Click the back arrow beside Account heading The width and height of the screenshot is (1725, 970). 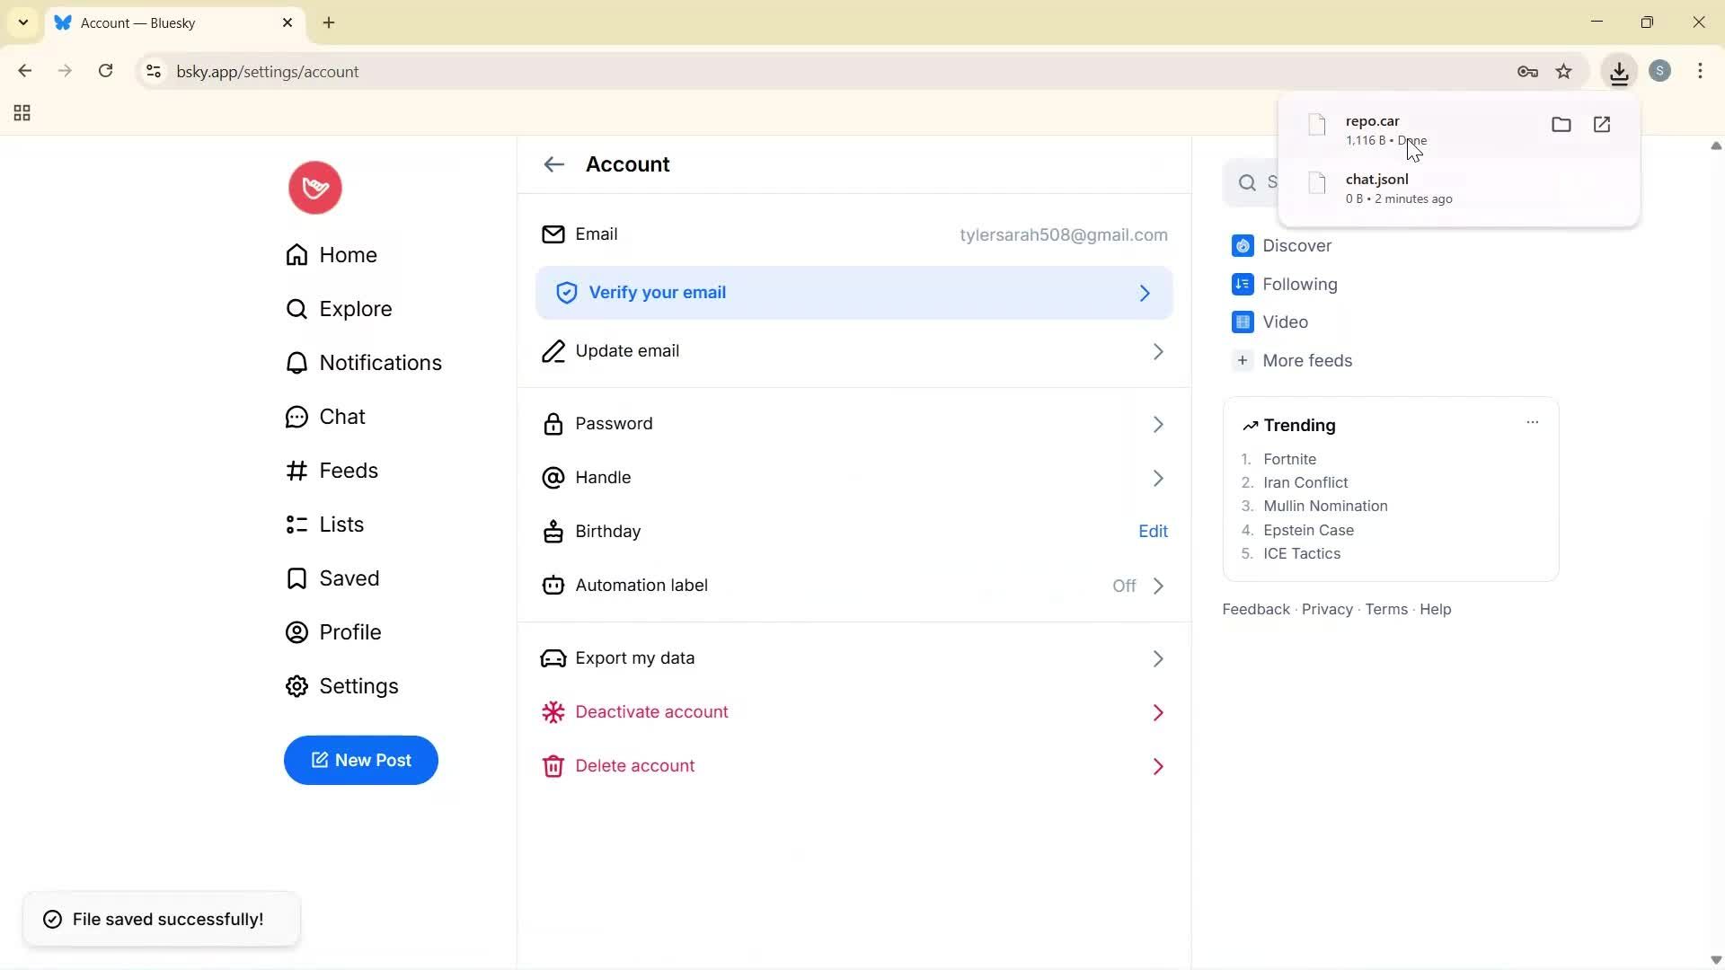pyautogui.click(x=553, y=164)
